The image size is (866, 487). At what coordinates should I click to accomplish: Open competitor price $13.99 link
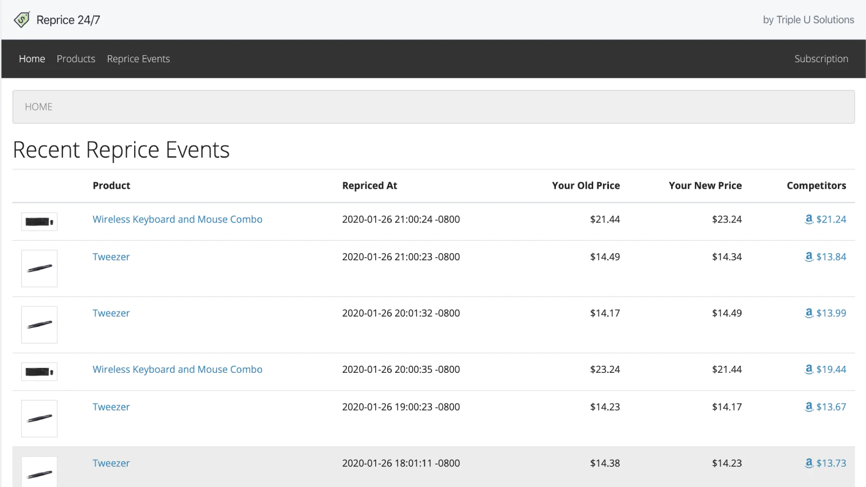(831, 313)
